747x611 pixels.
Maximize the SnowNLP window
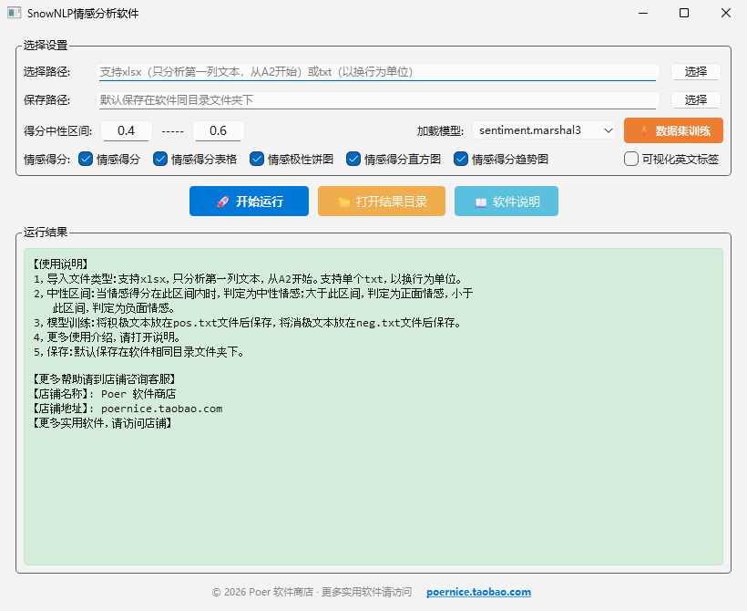pyautogui.click(x=684, y=13)
